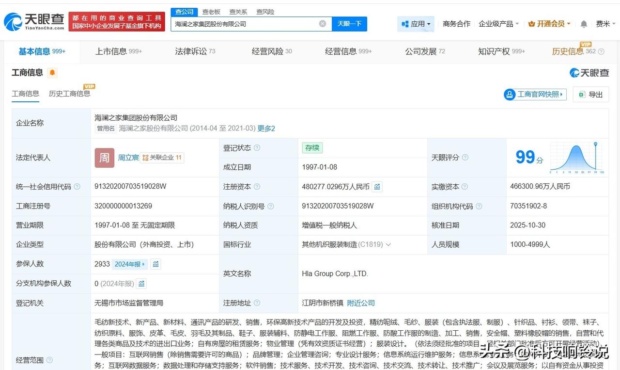Click the credit code 91320200703519028W in 统一社会信用代码 row
The width and height of the screenshot is (620, 370).
tap(131, 187)
